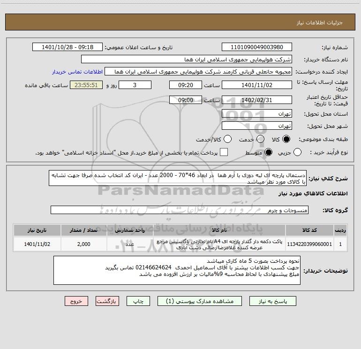
Task: Click the واحد شمارش column header
Action: (130, 230)
